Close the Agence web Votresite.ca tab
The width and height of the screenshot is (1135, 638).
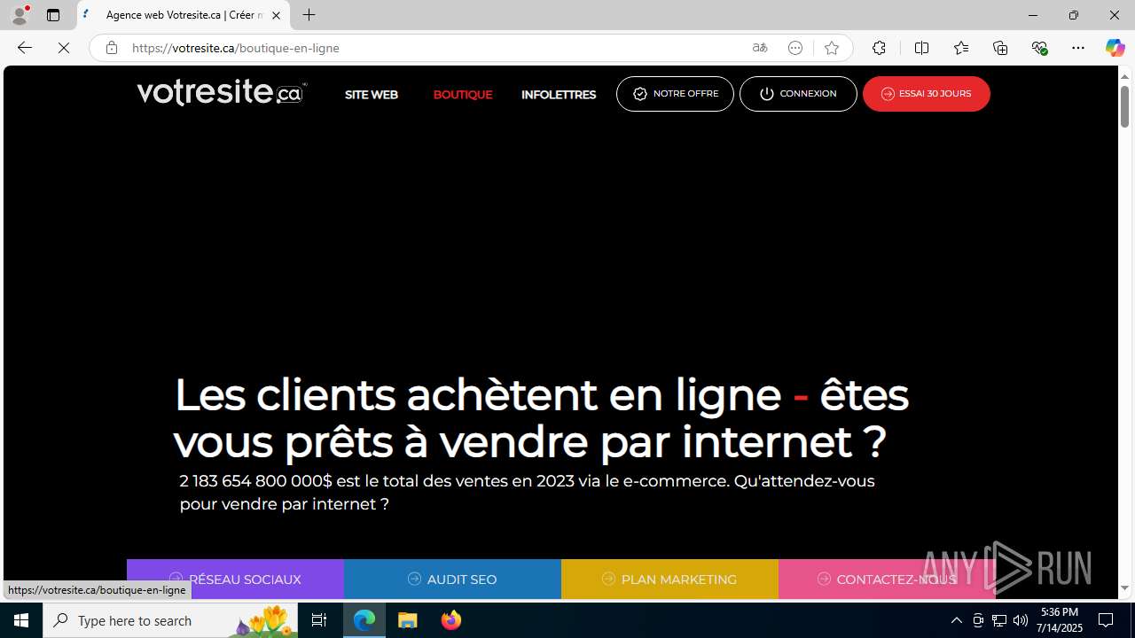tap(276, 15)
